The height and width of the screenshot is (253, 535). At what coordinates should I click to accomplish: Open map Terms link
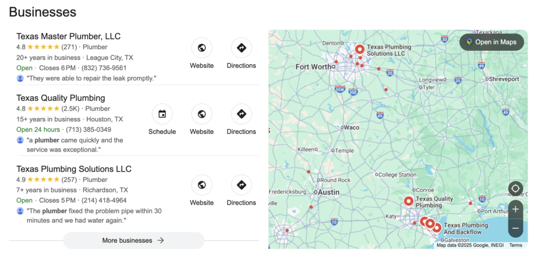(x=516, y=245)
